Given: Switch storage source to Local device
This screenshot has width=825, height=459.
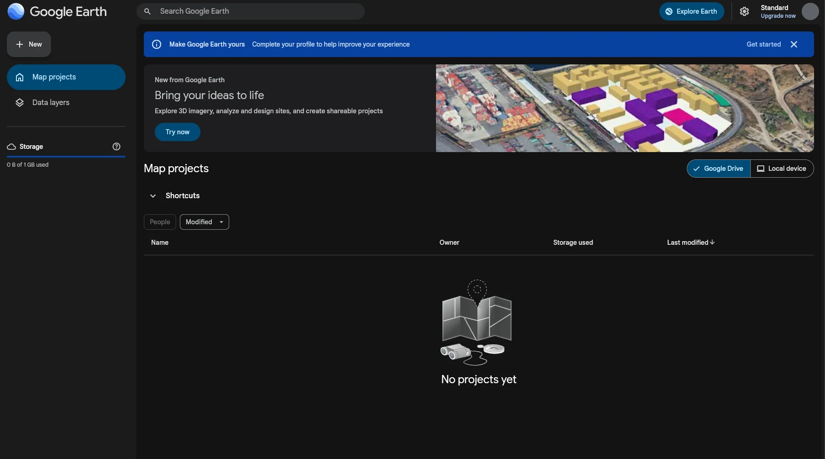Looking at the screenshot, I should tap(782, 169).
